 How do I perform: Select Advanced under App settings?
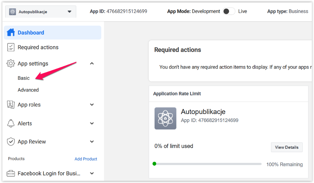coord(28,90)
